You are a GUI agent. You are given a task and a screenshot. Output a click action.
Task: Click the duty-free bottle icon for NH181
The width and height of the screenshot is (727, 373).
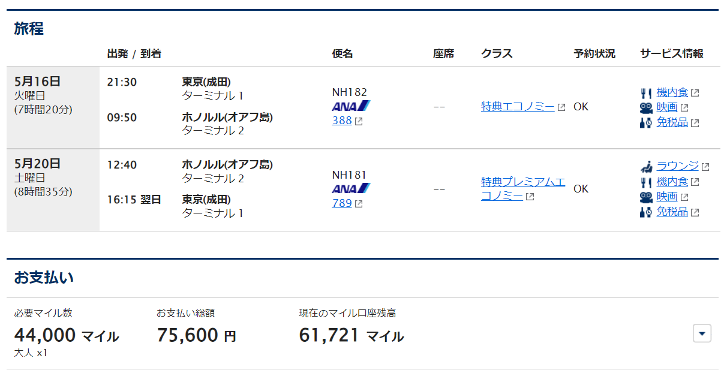[x=646, y=212]
